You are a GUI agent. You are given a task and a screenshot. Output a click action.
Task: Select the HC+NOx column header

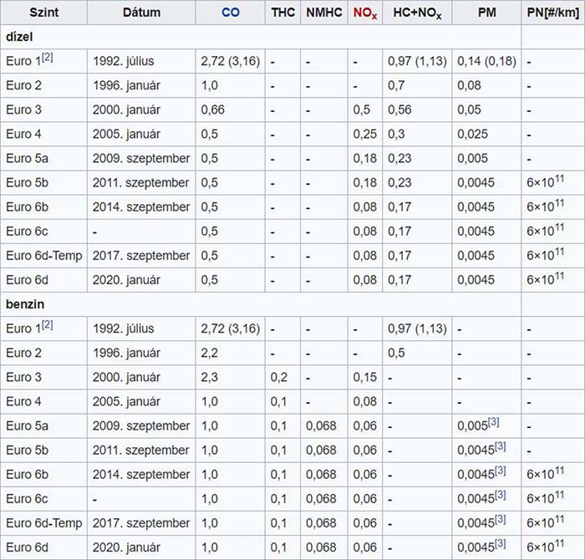point(417,13)
